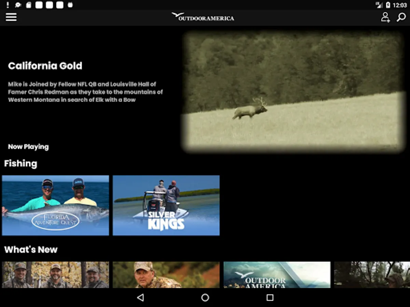The image size is (410, 307).
Task: Tap the alert exclamation notification icon
Action: click(x=8, y=5)
